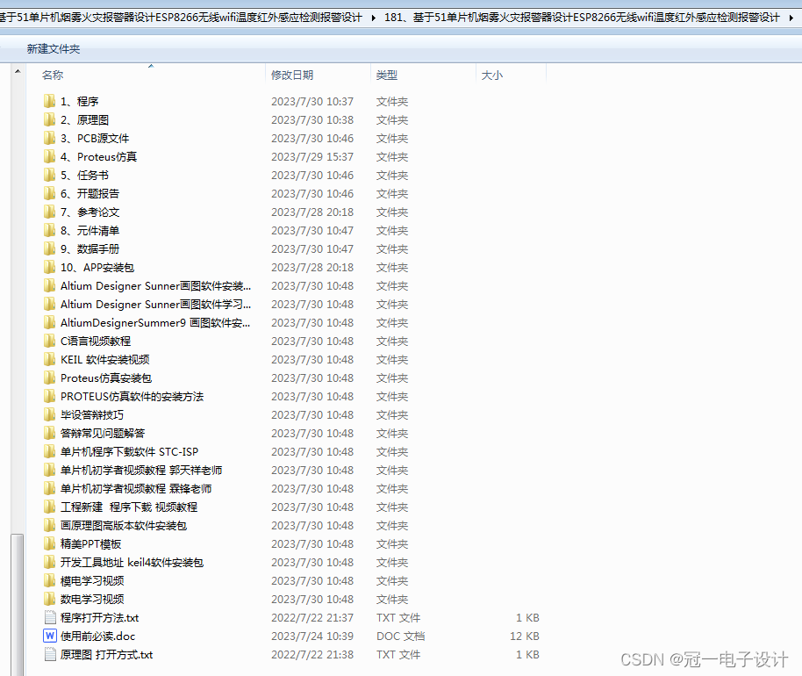Click the folder icon of 3、PCB源文件
Viewport: 802px width, 676px height.
pyautogui.click(x=50, y=138)
